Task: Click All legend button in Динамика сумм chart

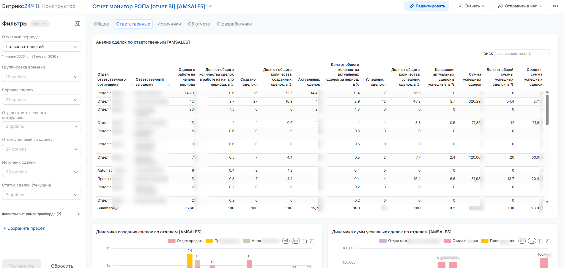Action: 522,241
